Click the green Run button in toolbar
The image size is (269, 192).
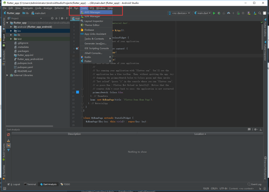pos(214,13)
